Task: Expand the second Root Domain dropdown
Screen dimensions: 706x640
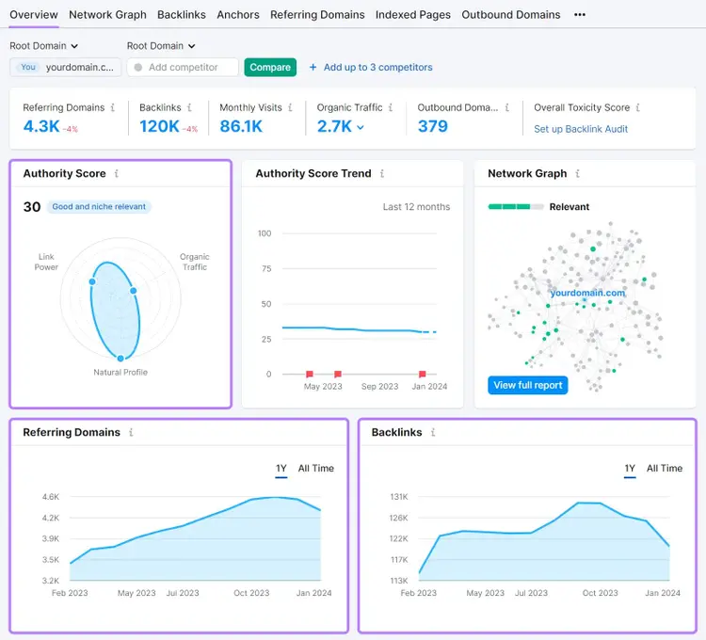Action: [x=161, y=46]
